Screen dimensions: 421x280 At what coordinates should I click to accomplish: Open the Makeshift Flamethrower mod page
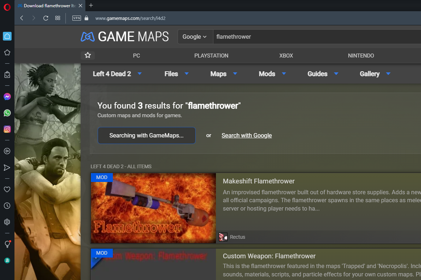(259, 181)
